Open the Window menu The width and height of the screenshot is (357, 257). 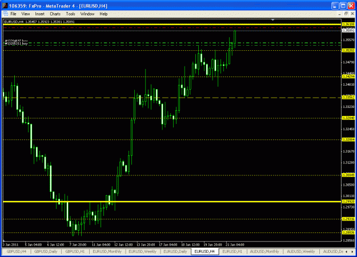pyautogui.click(x=87, y=14)
